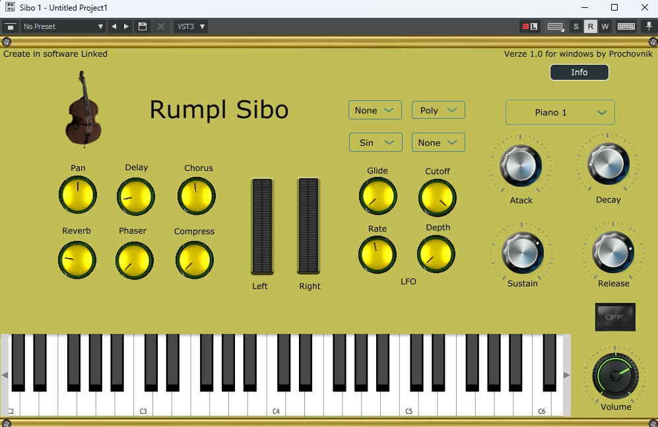
Task: Open the Piano 1 instrument dropdown
Action: 560,112
